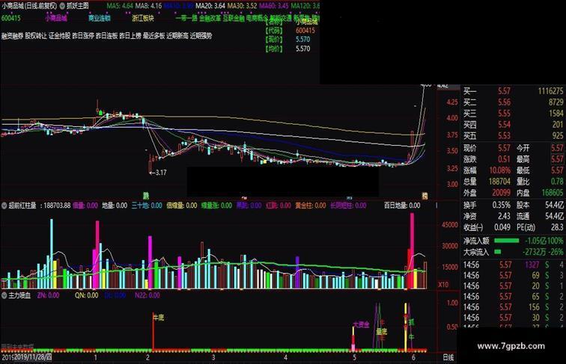Click the 涨幅 value 10.08%
This screenshot has width=566, height=364.
click(x=500, y=170)
